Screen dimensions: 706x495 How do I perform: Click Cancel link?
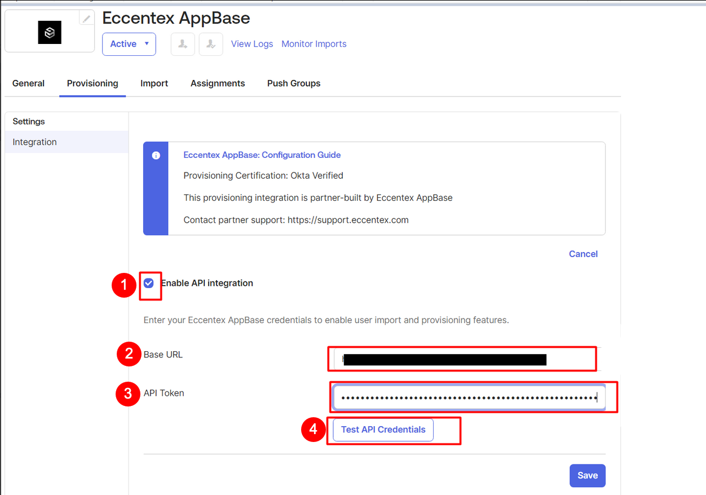[583, 254]
